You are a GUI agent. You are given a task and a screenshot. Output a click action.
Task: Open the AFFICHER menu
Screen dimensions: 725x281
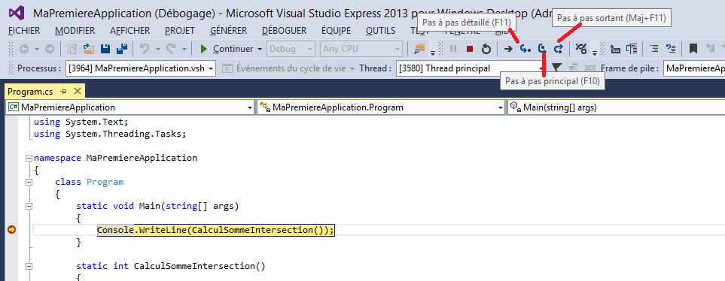pyautogui.click(x=130, y=31)
